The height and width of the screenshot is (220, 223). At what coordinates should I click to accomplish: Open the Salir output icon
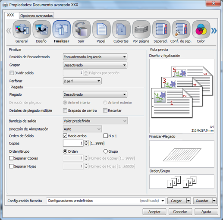point(82,29)
